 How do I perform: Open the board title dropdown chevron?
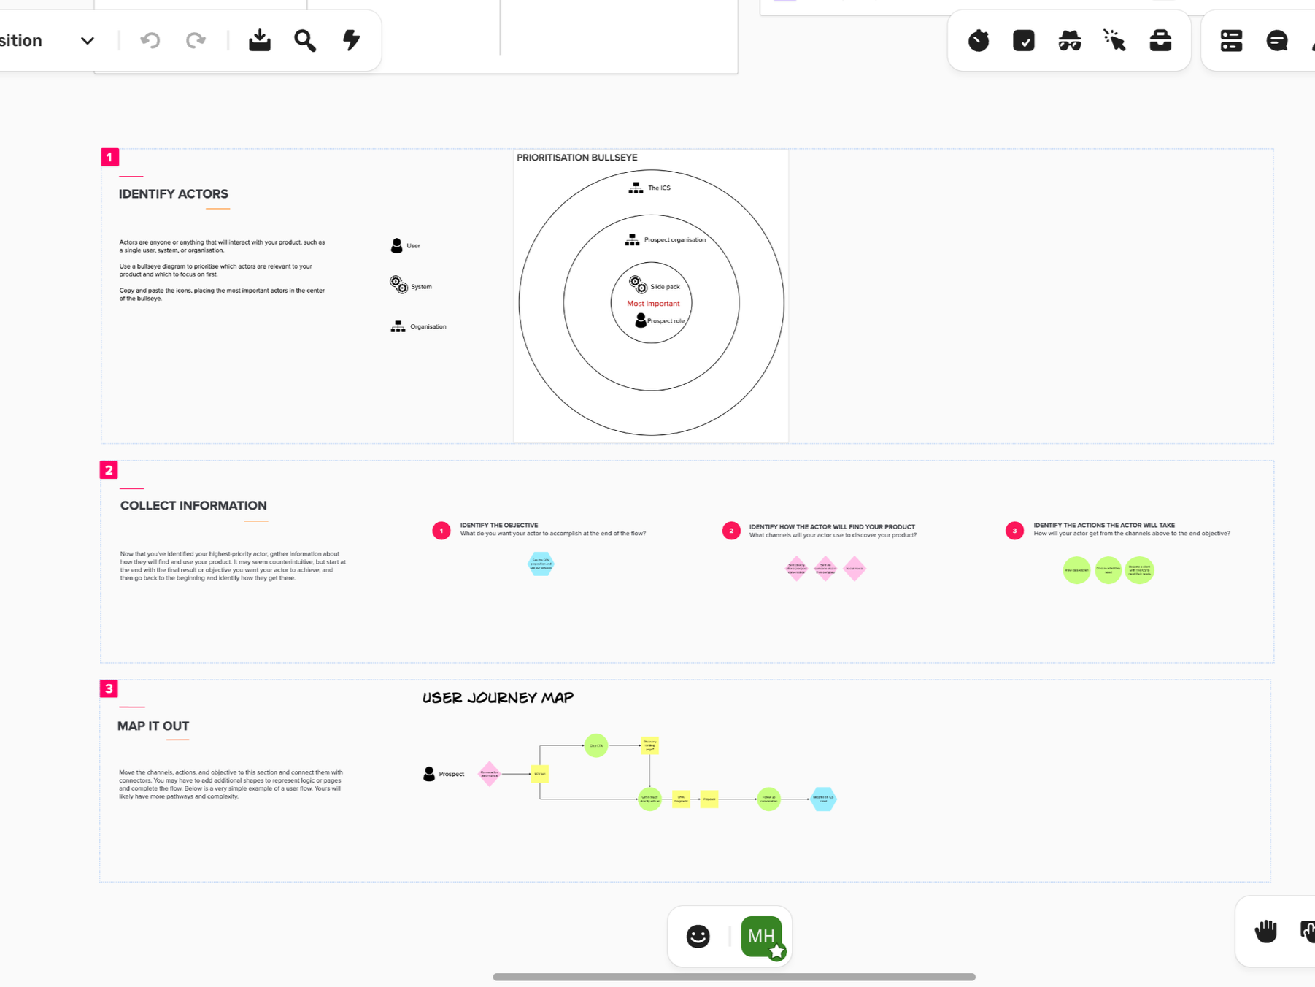[x=88, y=41]
